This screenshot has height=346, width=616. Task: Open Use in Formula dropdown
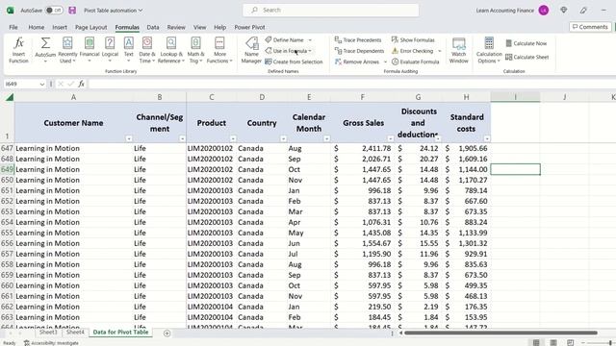[x=289, y=51]
